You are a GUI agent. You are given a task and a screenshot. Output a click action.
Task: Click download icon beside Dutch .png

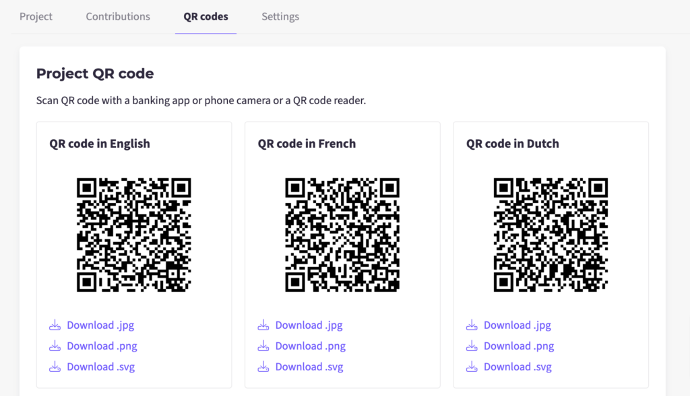pos(472,346)
